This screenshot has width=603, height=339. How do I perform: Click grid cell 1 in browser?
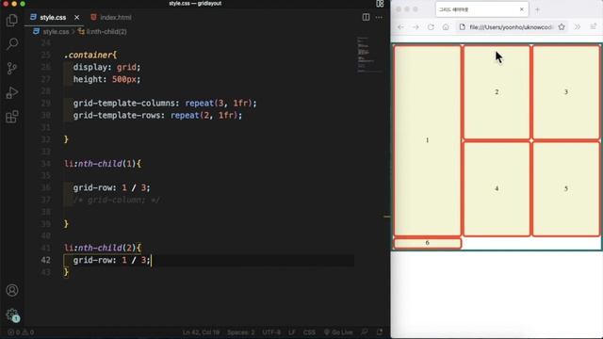click(427, 140)
